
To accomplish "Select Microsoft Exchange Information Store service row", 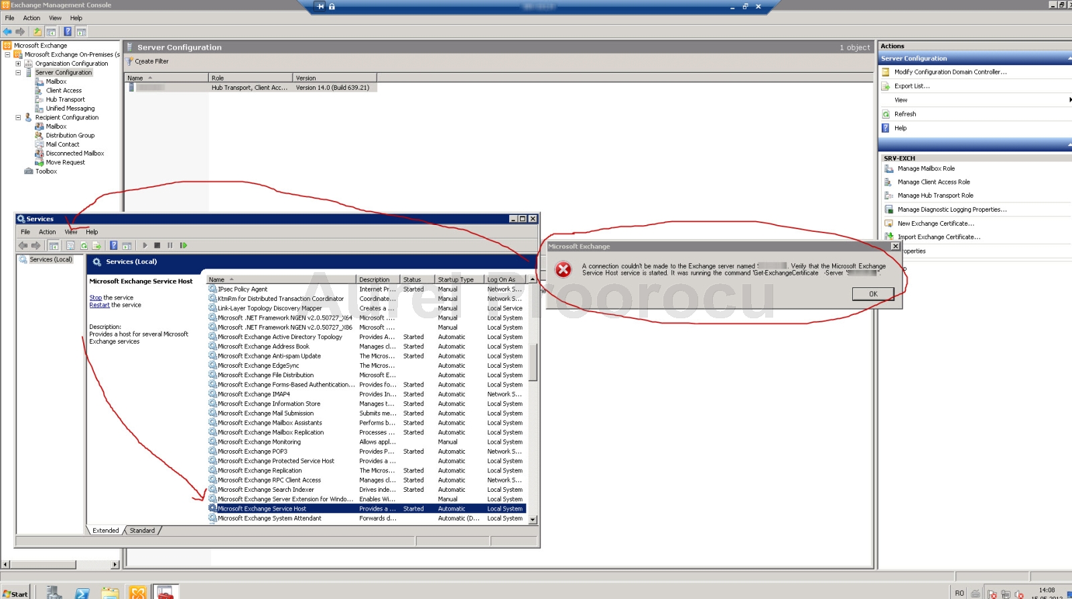I will pyautogui.click(x=367, y=404).
